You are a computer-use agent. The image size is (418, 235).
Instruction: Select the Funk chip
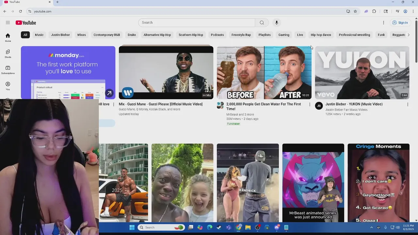(x=381, y=35)
